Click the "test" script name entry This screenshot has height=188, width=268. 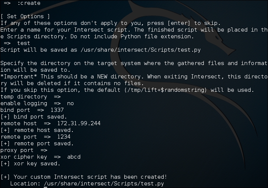pos(24,43)
